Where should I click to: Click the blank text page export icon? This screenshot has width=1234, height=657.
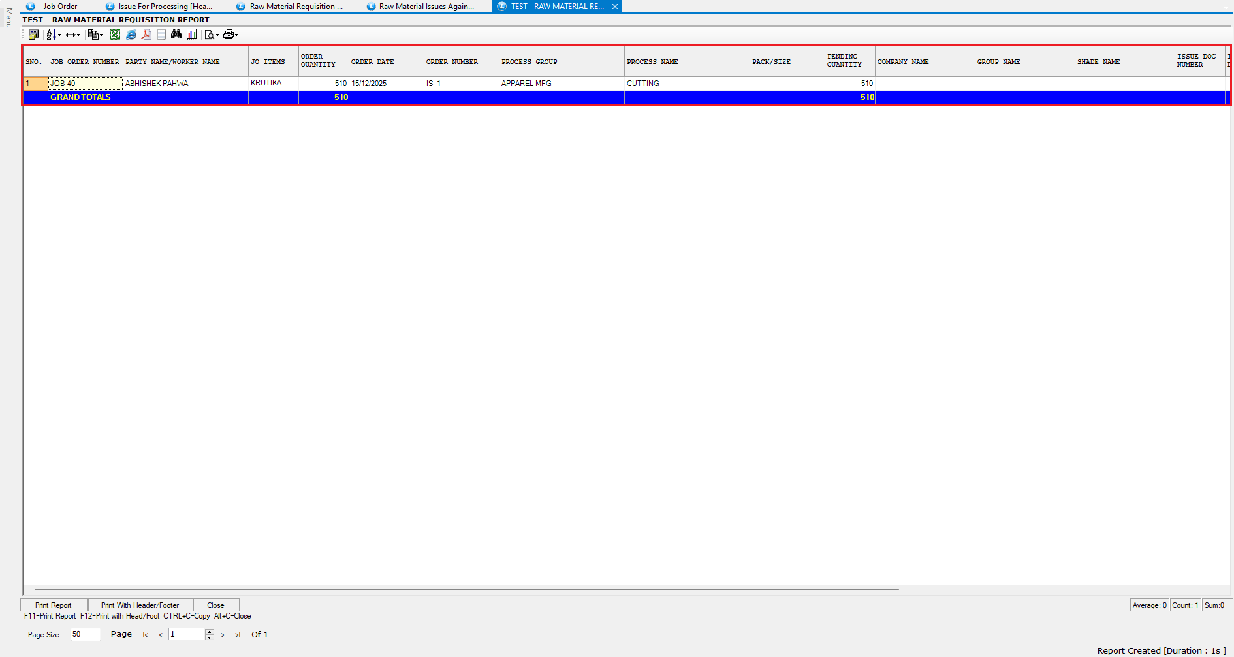161,35
